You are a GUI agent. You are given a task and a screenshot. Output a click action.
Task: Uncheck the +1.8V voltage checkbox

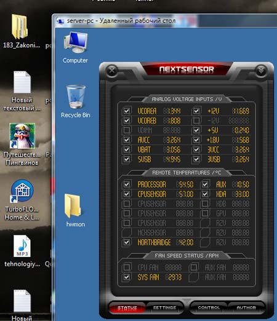click(x=196, y=140)
